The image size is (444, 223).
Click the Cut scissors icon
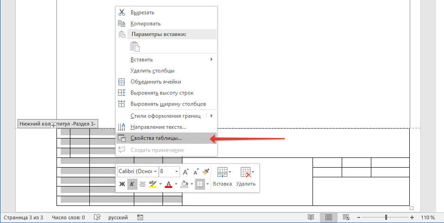(x=121, y=12)
